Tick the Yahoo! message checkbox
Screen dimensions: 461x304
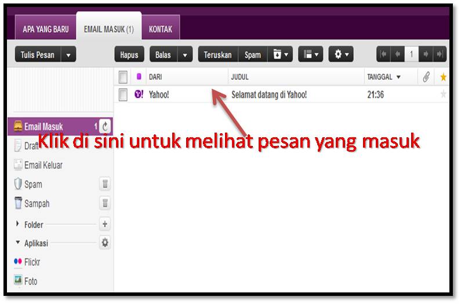(123, 94)
